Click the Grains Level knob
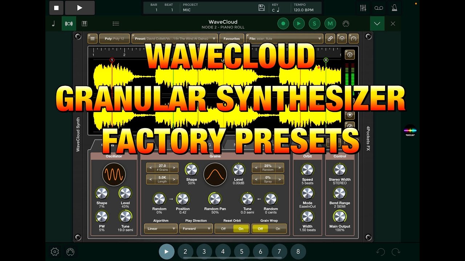465x261 pixels. (x=238, y=170)
